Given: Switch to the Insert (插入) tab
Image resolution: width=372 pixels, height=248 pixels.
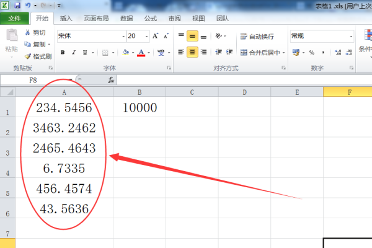Looking at the screenshot, I should tap(66, 19).
